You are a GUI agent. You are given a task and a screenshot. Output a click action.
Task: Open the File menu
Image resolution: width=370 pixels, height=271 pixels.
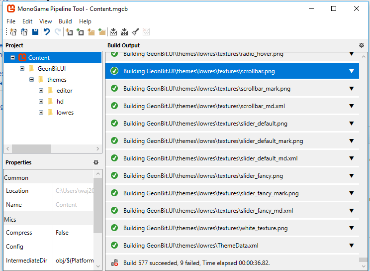click(x=11, y=21)
